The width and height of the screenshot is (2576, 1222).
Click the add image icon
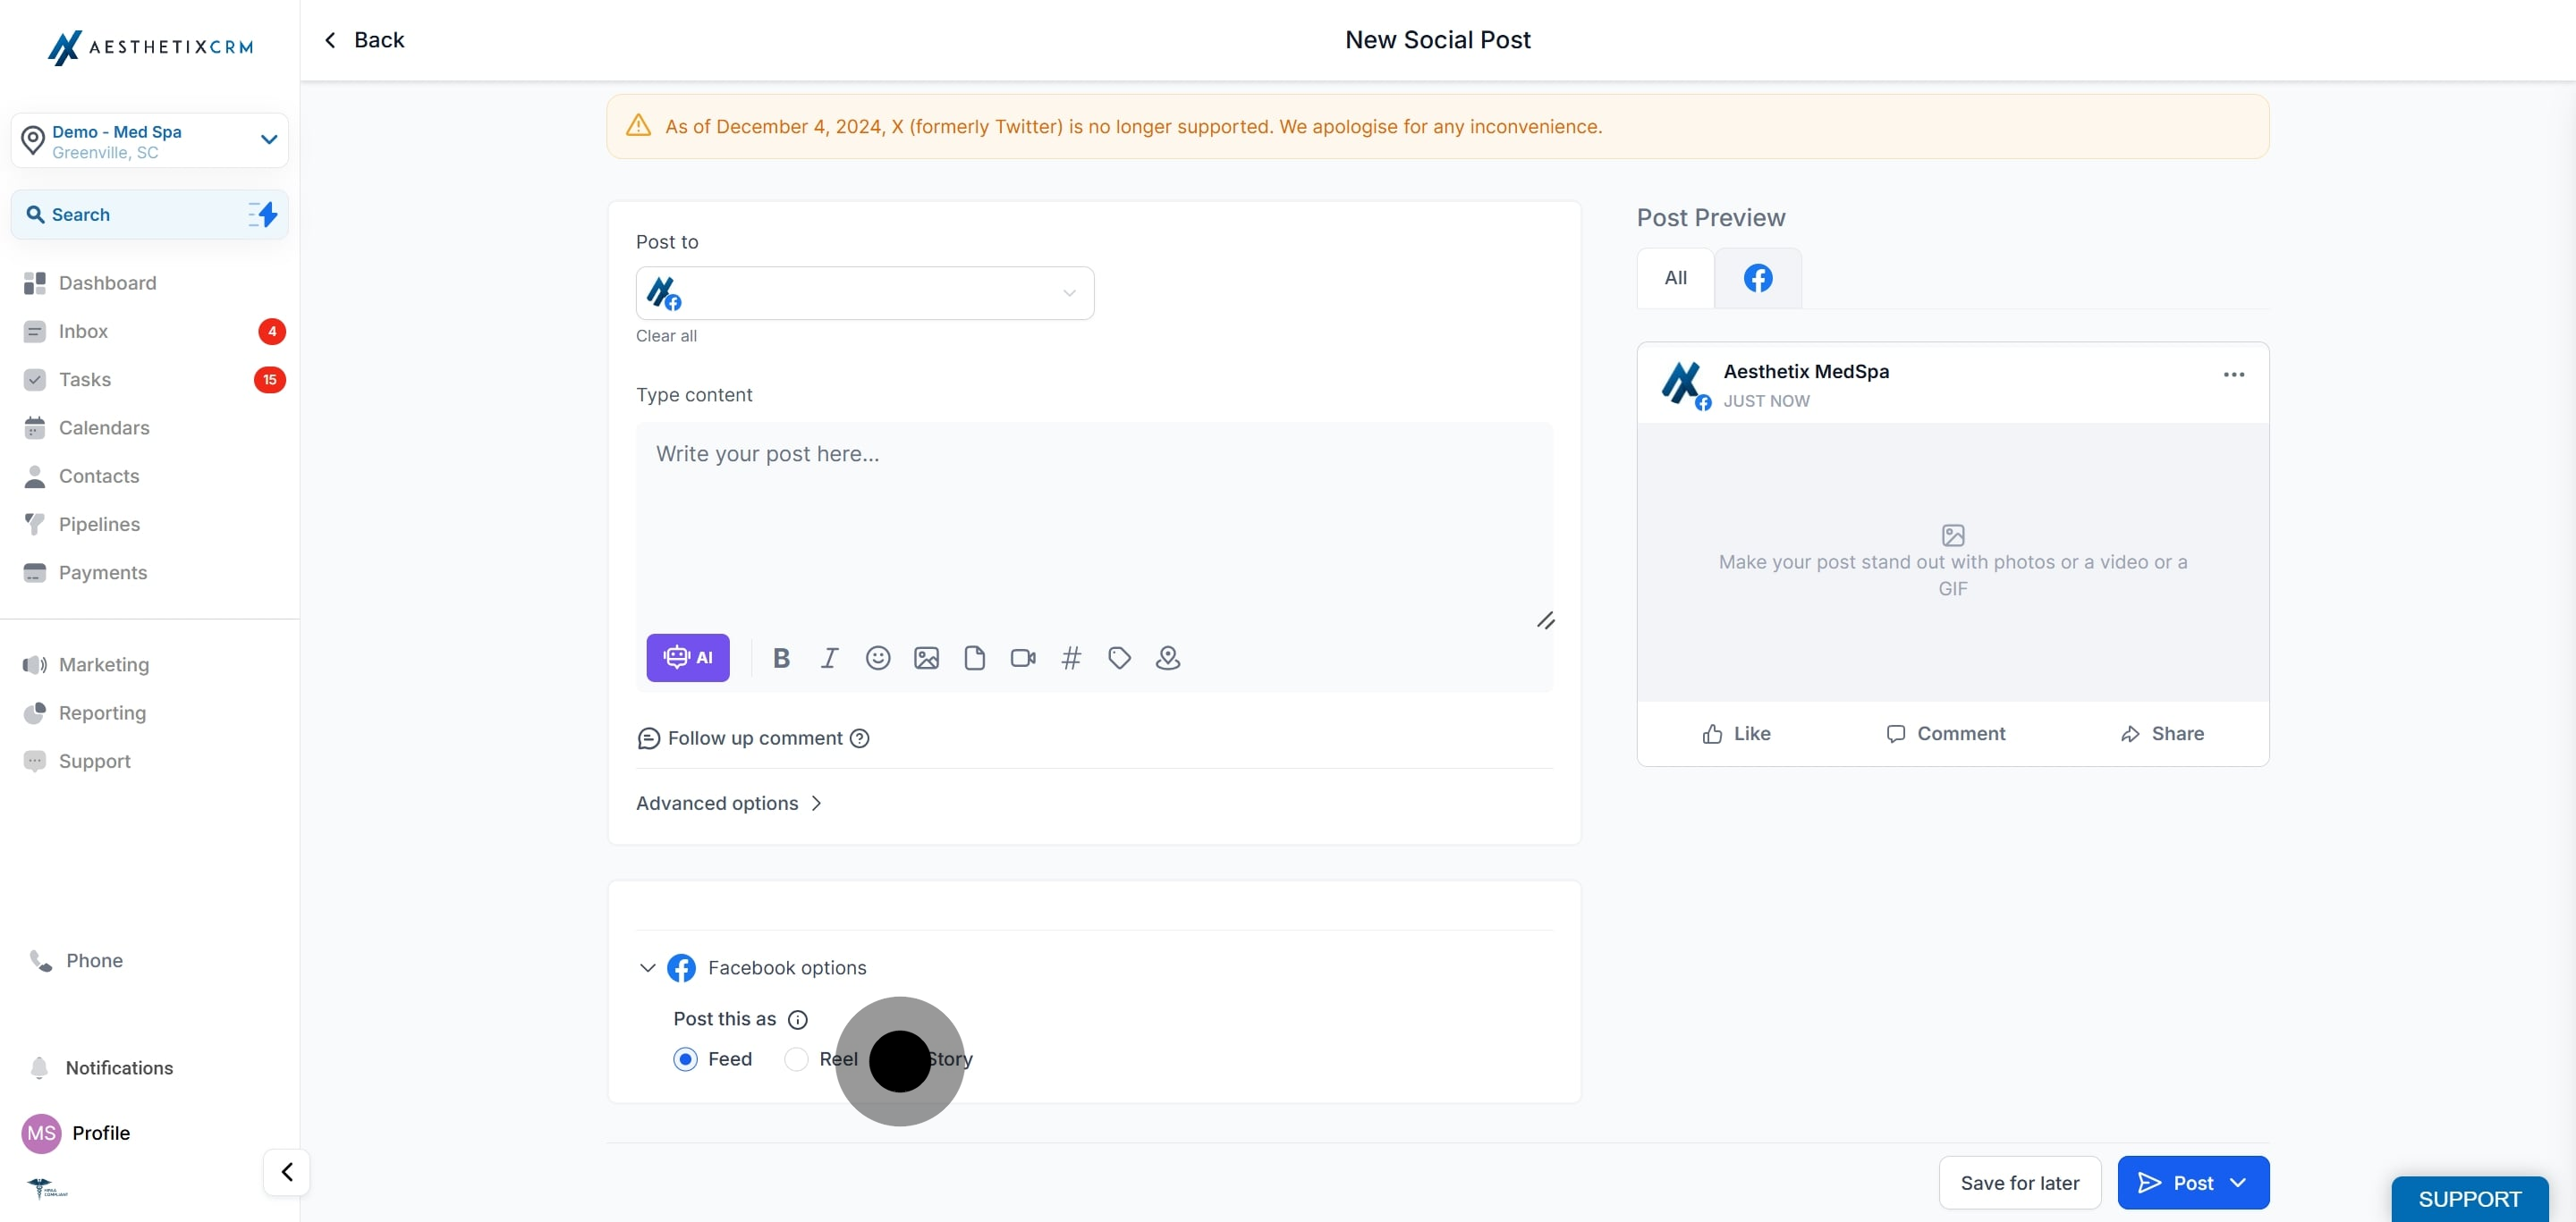point(926,657)
